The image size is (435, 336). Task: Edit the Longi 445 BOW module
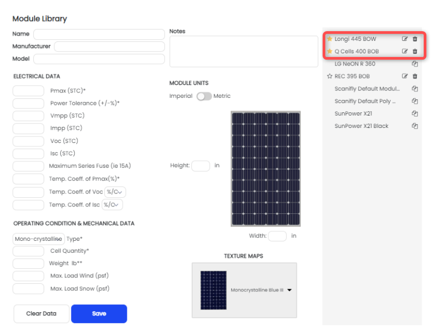[405, 39]
